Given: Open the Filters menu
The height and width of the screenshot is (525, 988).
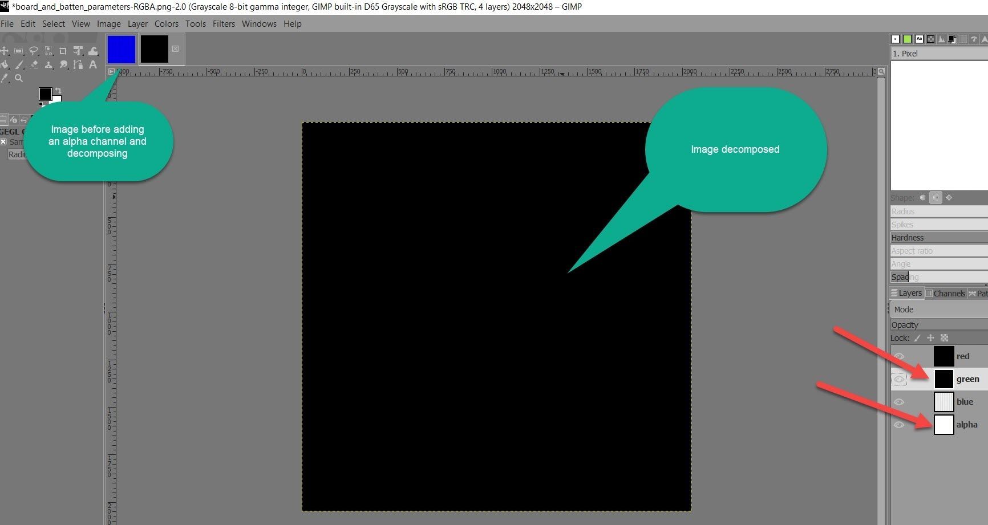Looking at the screenshot, I should pyautogui.click(x=224, y=24).
